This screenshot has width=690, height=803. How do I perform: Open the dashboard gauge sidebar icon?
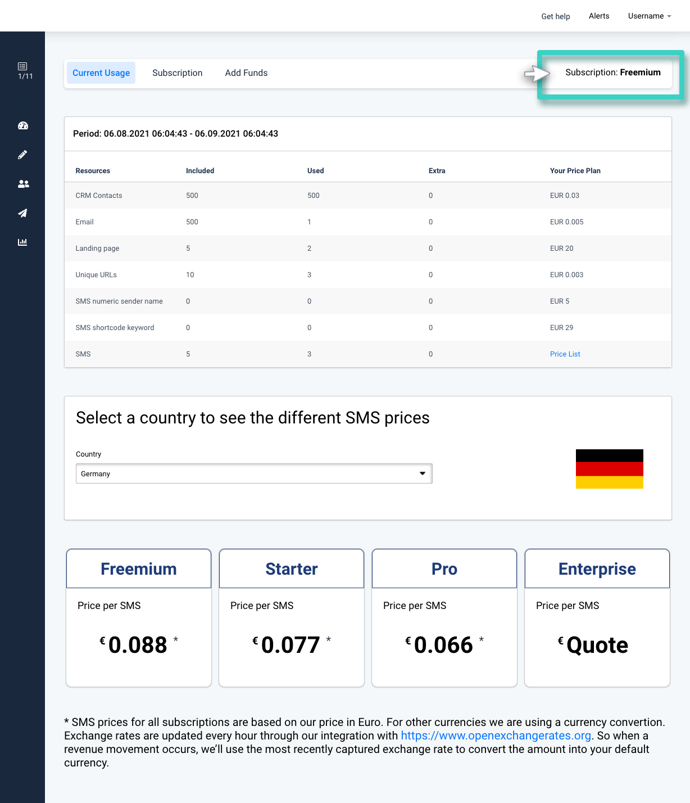(23, 125)
